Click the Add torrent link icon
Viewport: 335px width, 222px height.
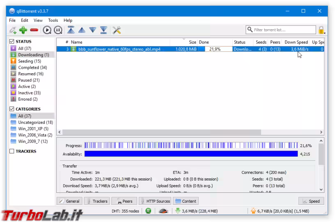click(13, 30)
